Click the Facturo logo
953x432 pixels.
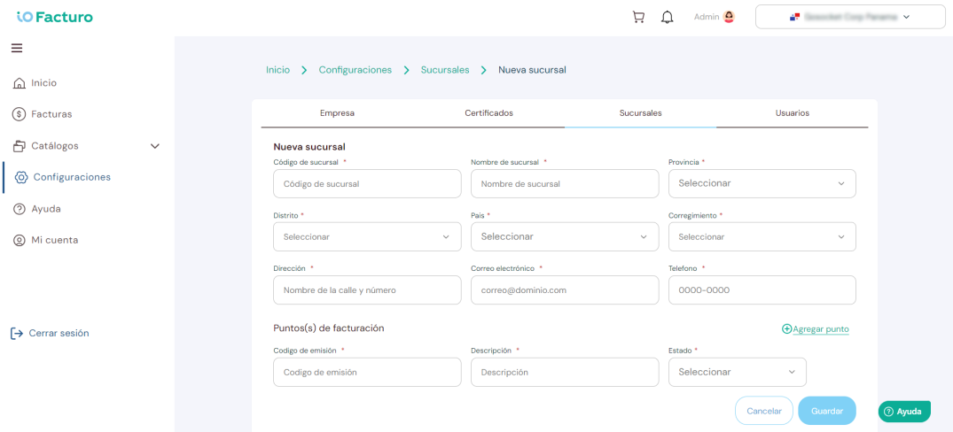[55, 17]
